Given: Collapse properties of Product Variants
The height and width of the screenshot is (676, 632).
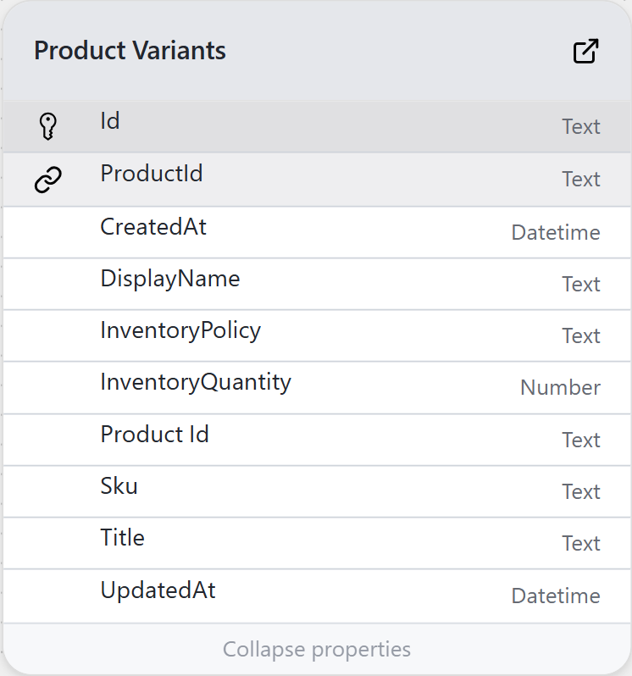Looking at the screenshot, I should tap(317, 649).
